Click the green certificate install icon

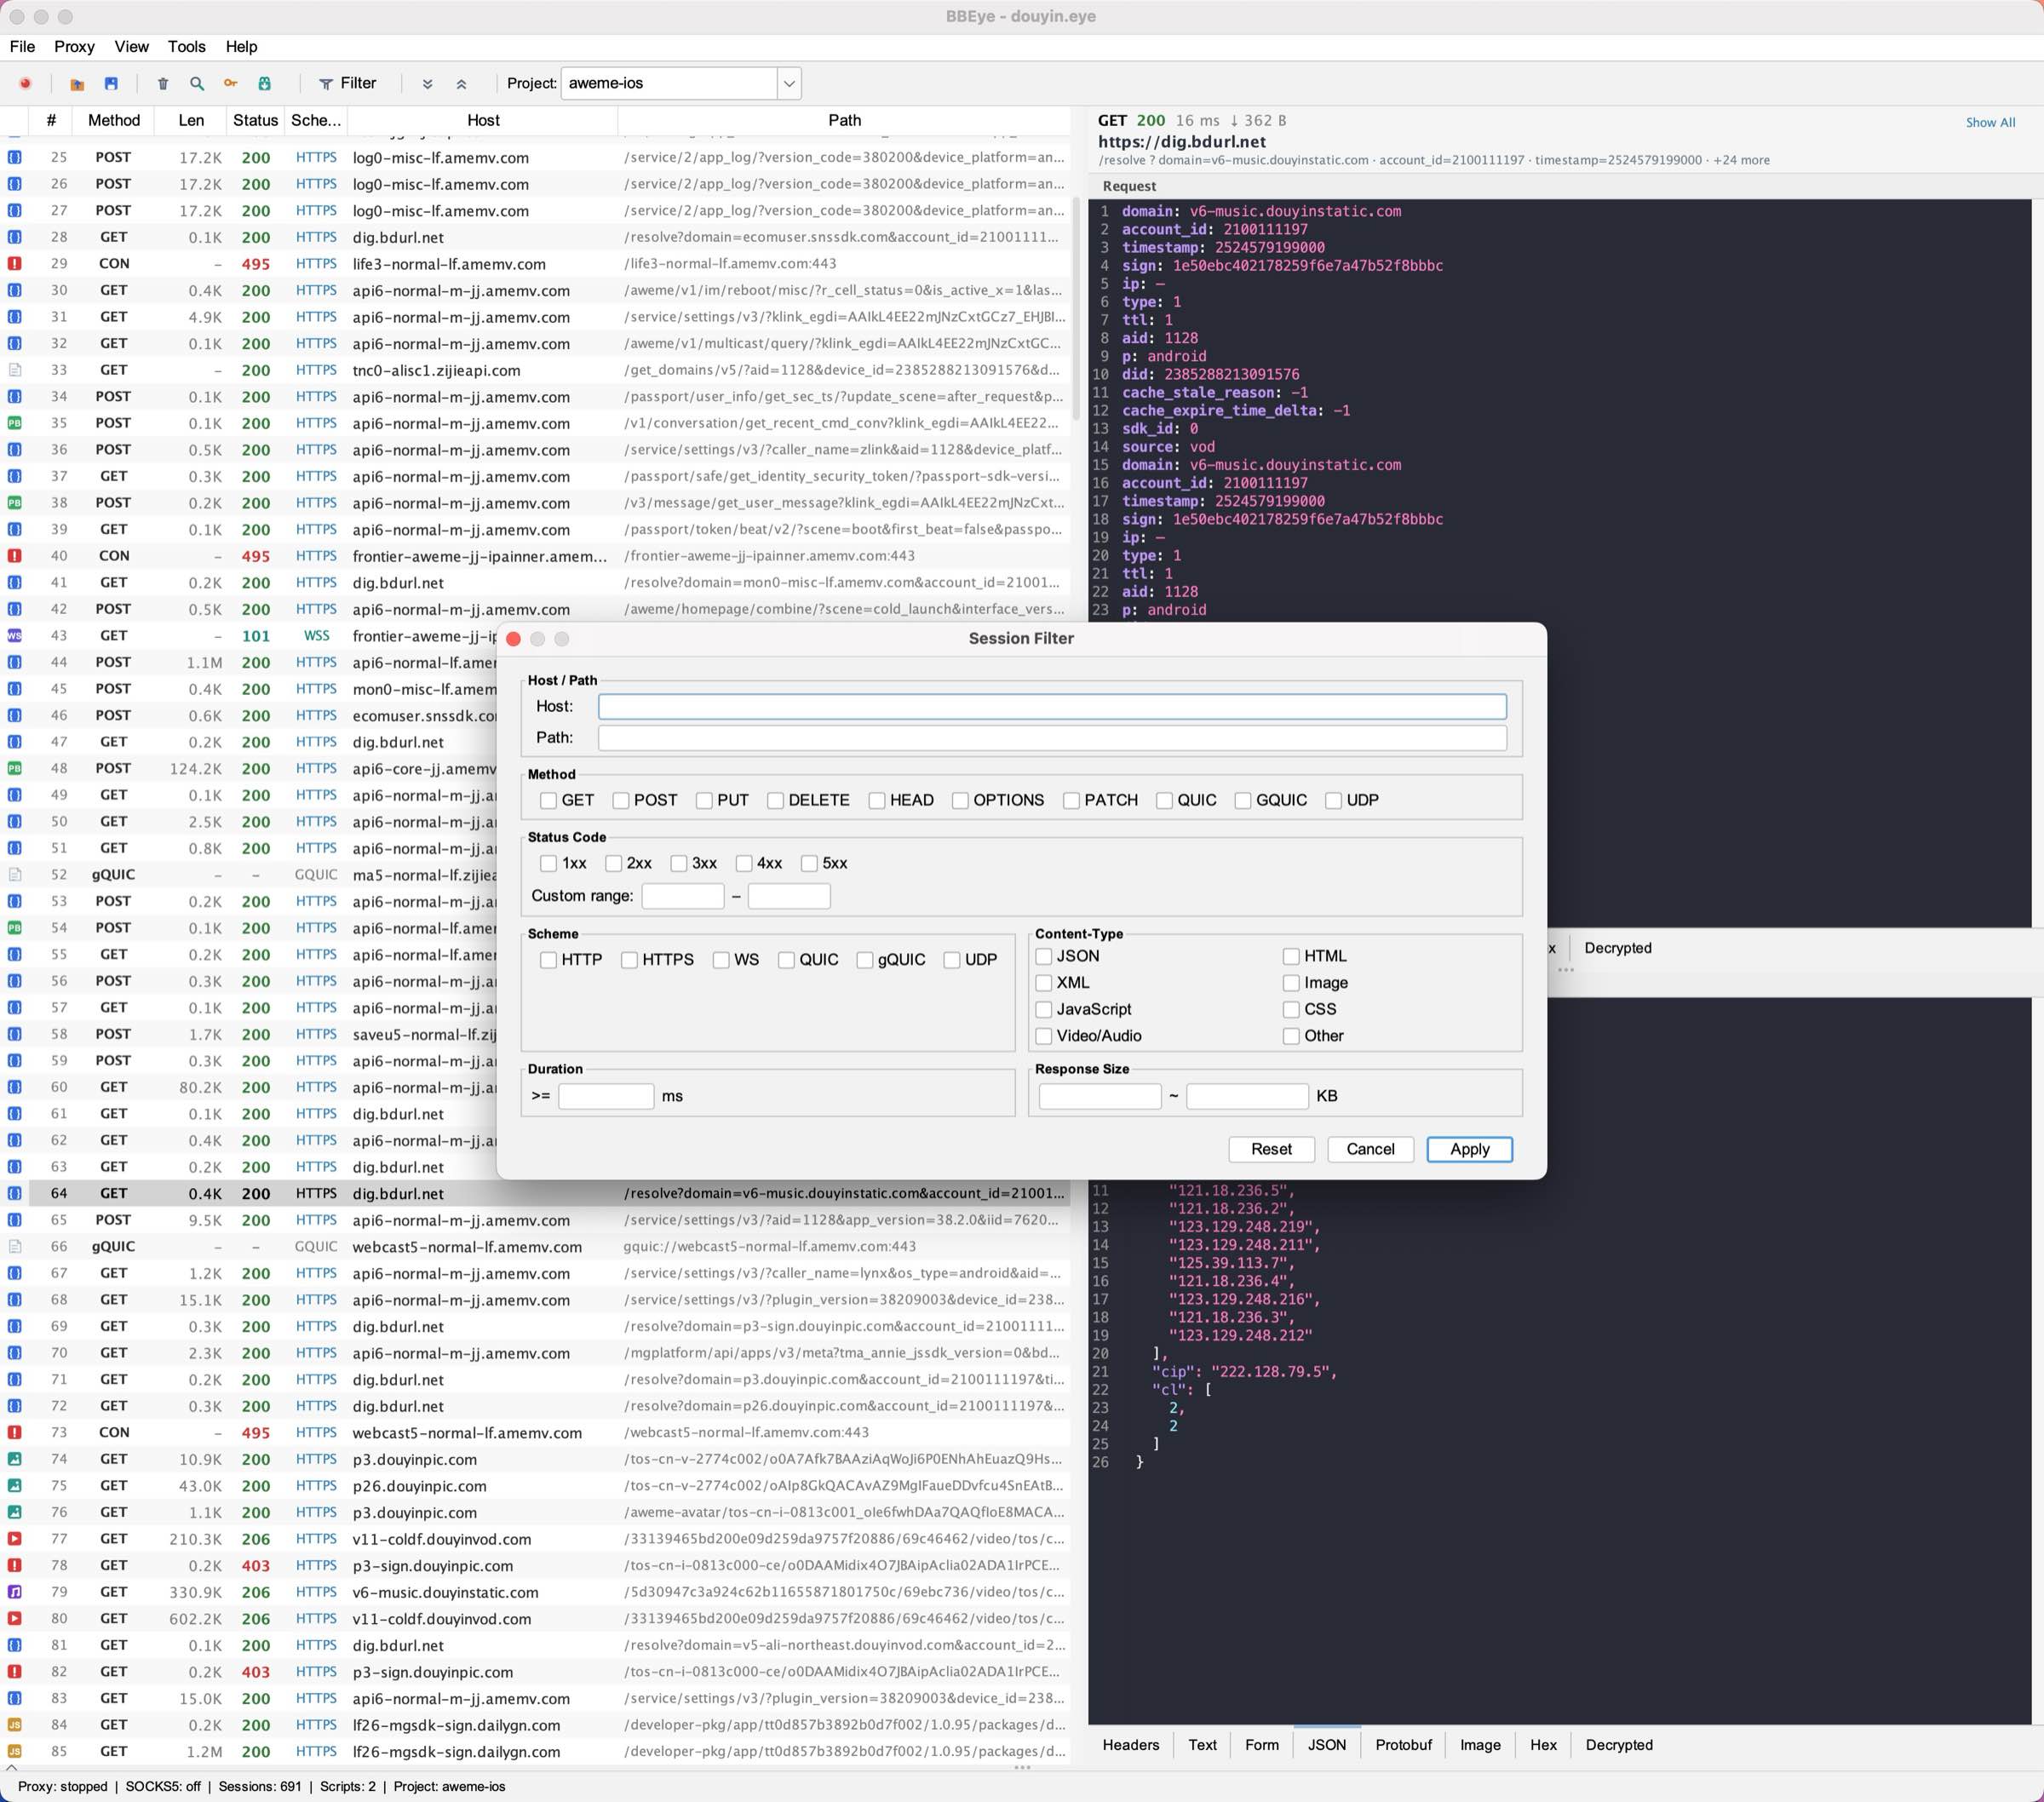(x=264, y=83)
